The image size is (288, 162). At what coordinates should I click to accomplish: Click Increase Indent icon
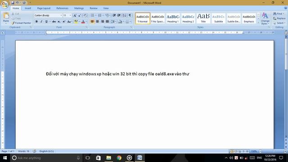tap(119, 15)
